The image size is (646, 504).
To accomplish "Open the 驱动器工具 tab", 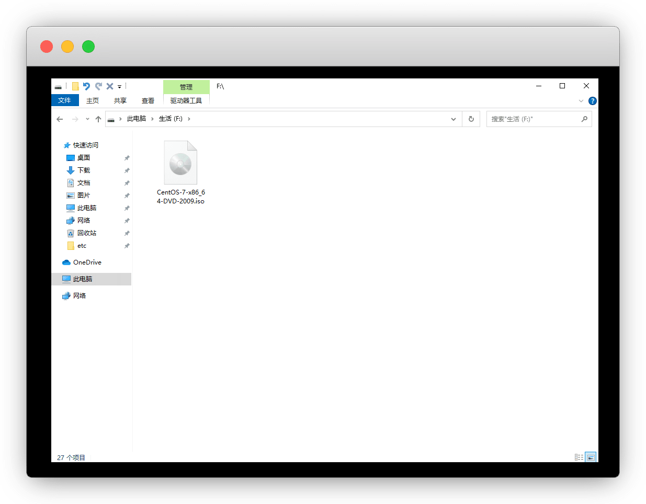I will click(186, 100).
